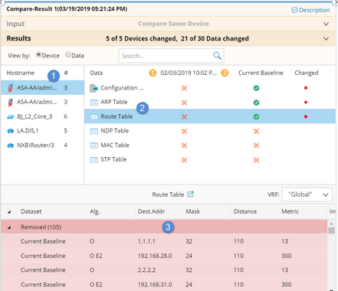The width and height of the screenshot is (338, 291).
Task: Select the 1.1.1.1 destination cell
Action: [146, 241]
